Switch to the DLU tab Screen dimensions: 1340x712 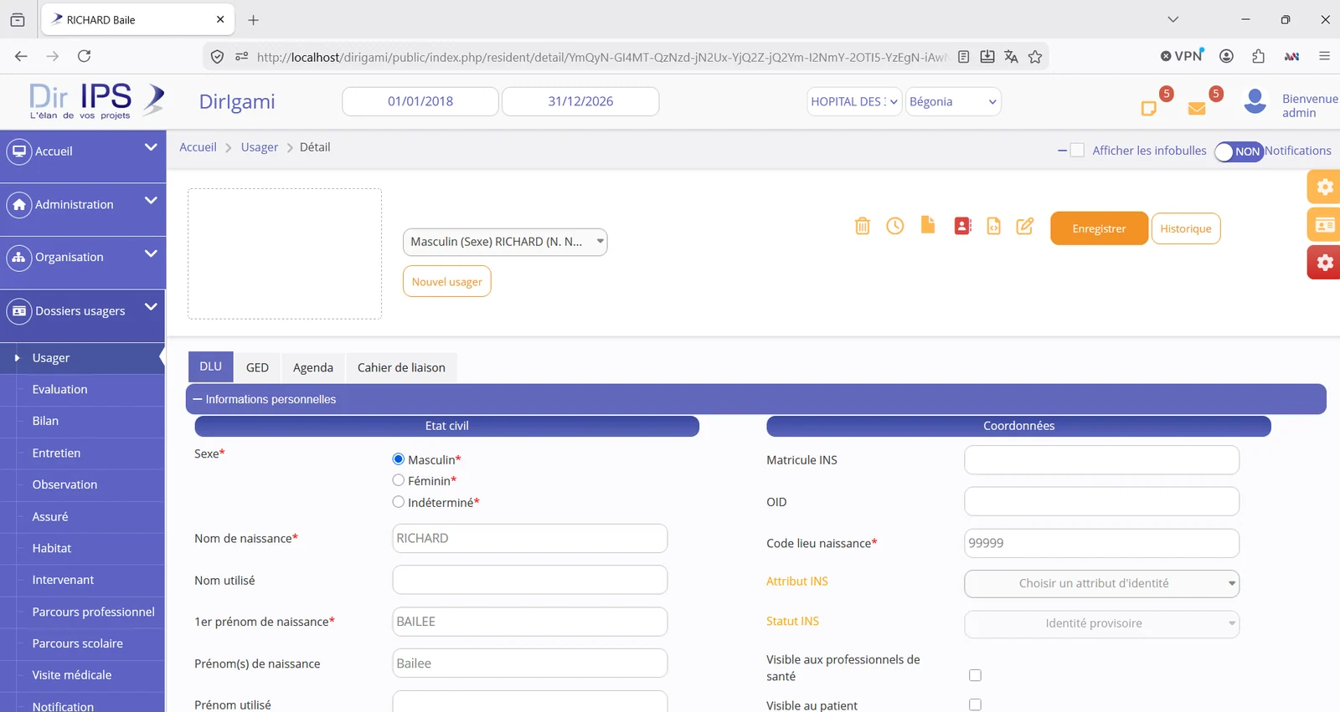pyautogui.click(x=210, y=366)
